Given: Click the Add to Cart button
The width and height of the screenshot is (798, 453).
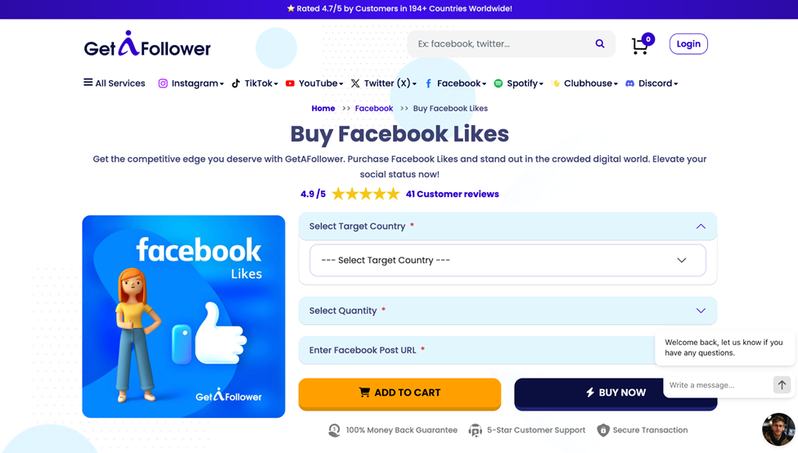Looking at the screenshot, I should (399, 393).
